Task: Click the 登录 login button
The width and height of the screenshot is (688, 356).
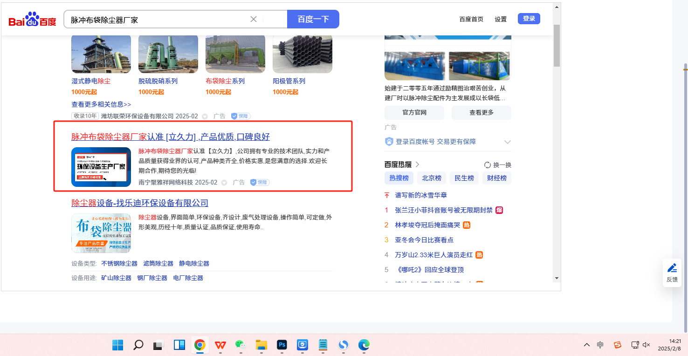Action: (529, 19)
